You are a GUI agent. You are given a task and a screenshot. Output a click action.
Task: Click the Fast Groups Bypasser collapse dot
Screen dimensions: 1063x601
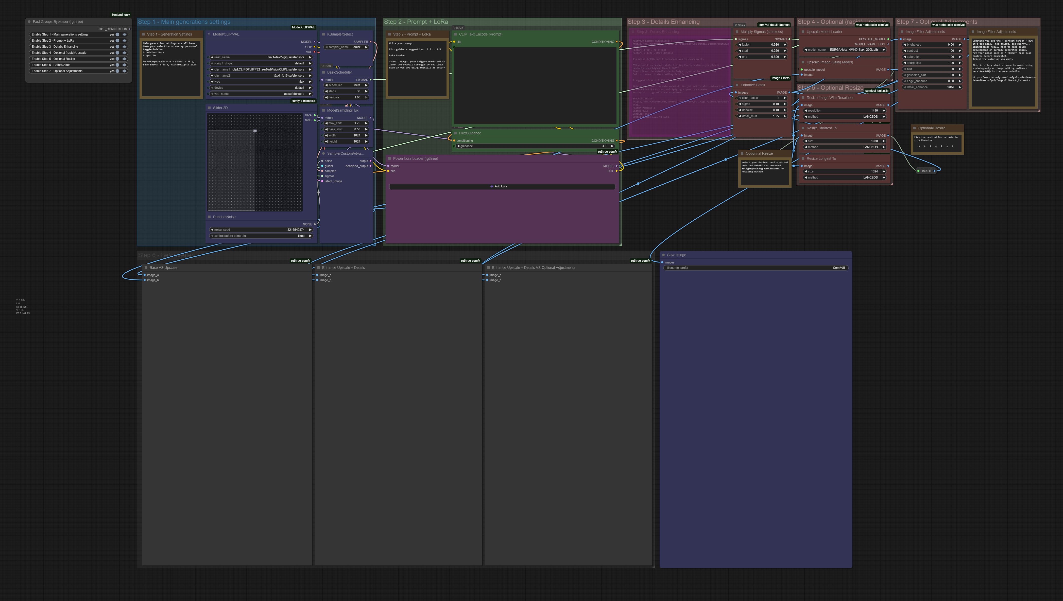click(29, 22)
